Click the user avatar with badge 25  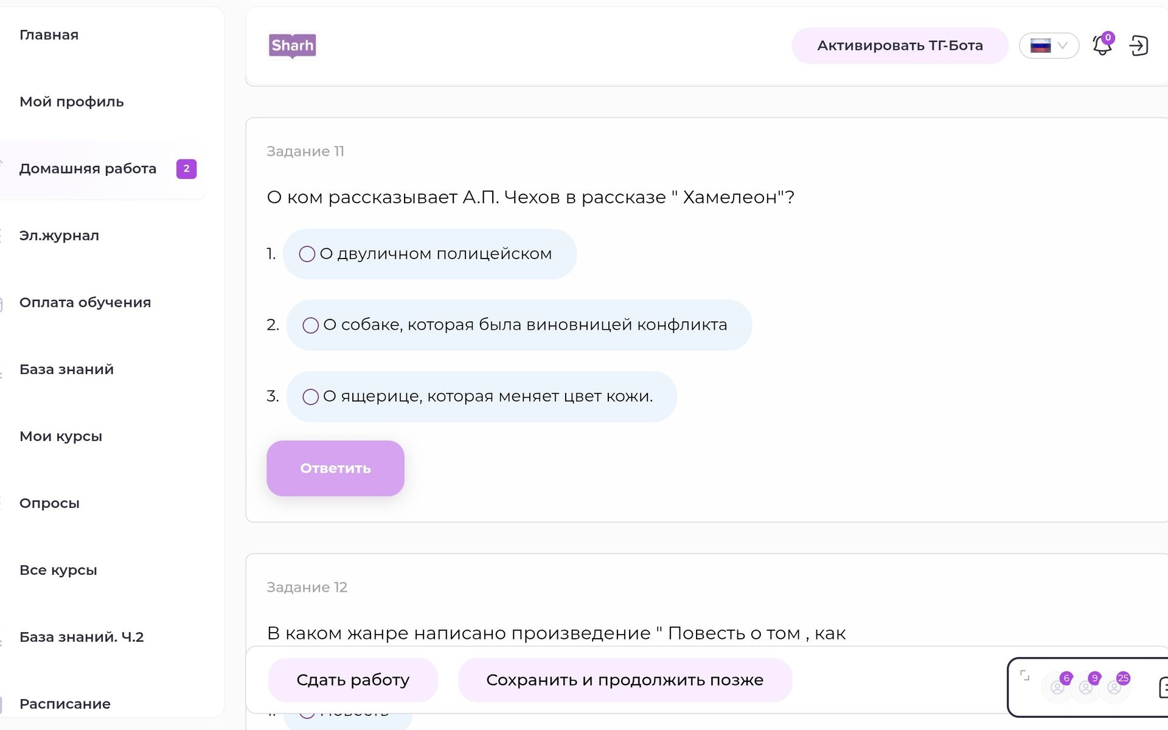[1114, 687]
